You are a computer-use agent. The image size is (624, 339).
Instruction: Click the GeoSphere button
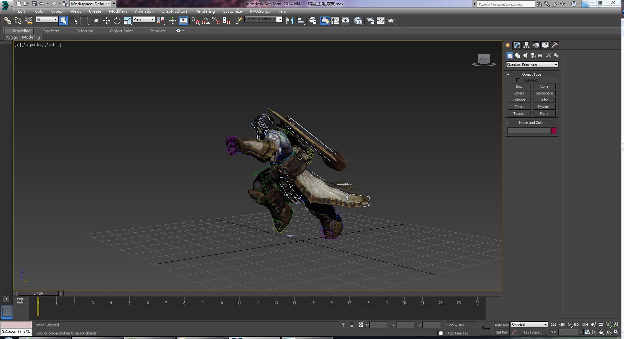544,93
